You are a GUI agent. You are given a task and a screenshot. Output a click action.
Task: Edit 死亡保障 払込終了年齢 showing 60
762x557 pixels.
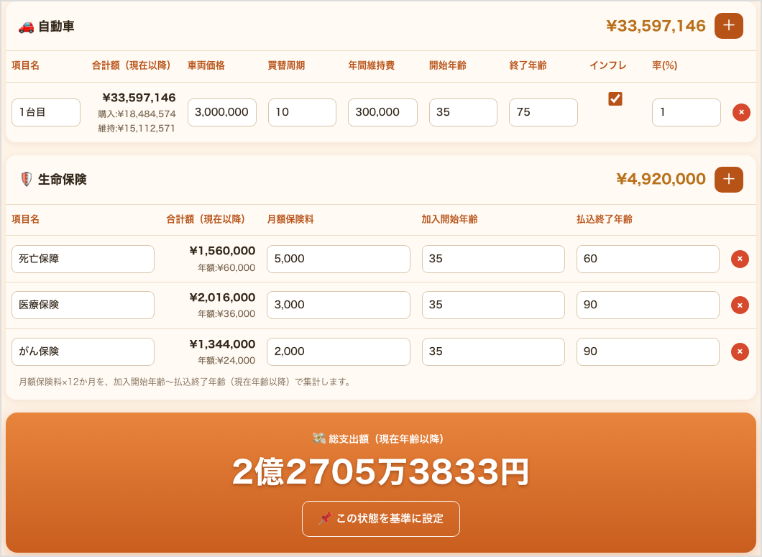click(x=648, y=259)
